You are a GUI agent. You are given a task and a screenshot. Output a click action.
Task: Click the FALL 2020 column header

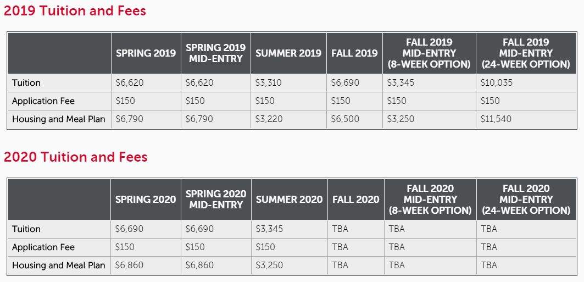355,200
